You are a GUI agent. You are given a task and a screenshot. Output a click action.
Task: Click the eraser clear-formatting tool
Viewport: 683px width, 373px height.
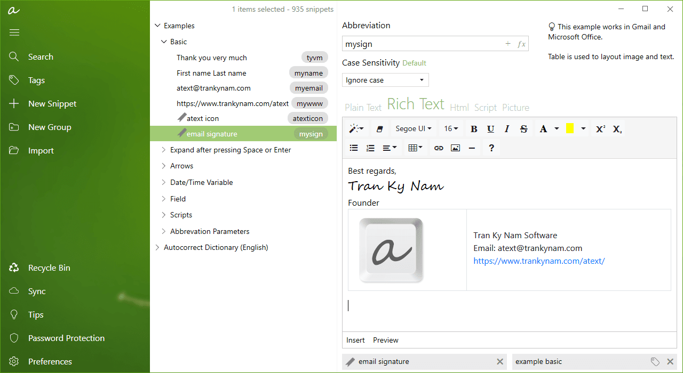pyautogui.click(x=380, y=128)
